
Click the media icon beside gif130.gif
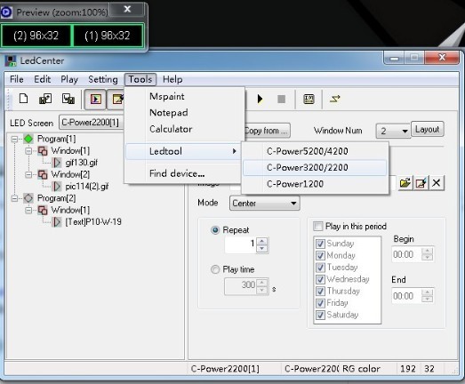pyautogui.click(x=57, y=163)
